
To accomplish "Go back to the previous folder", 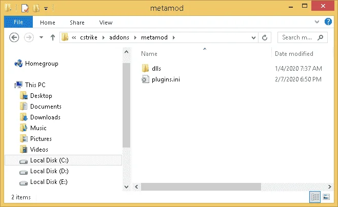I will pos(14,37).
